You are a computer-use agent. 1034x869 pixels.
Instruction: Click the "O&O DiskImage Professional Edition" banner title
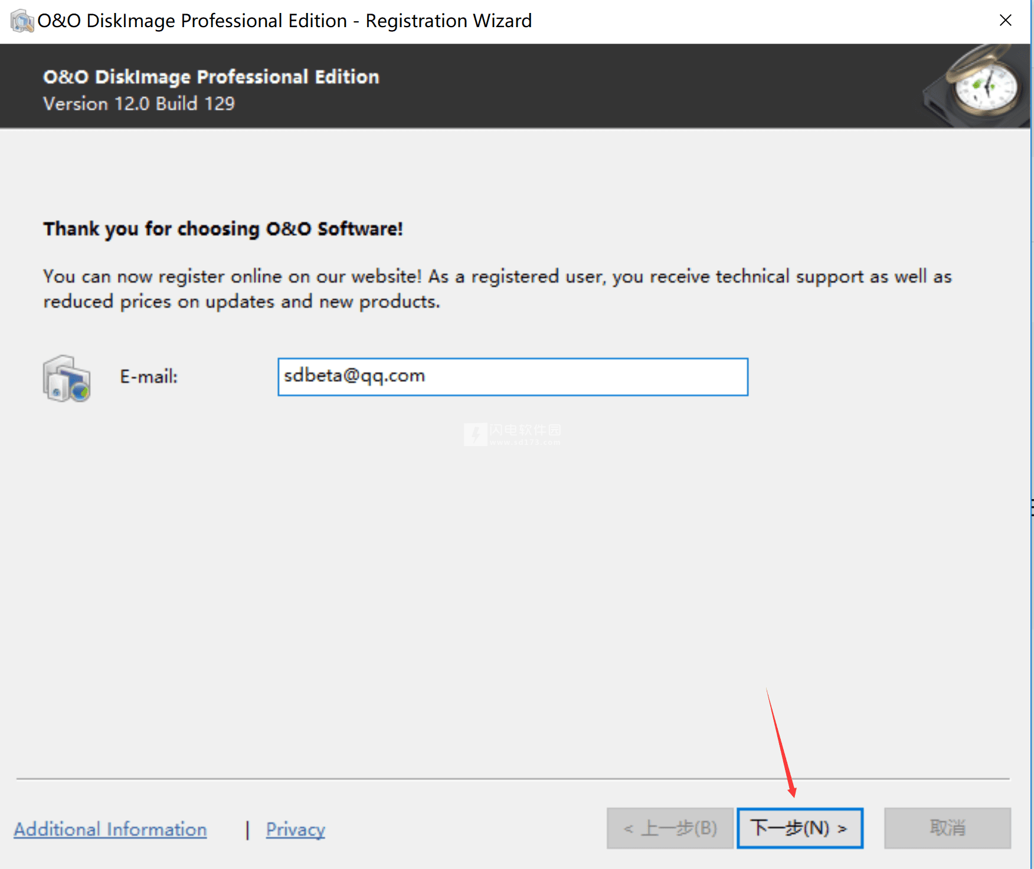point(211,77)
